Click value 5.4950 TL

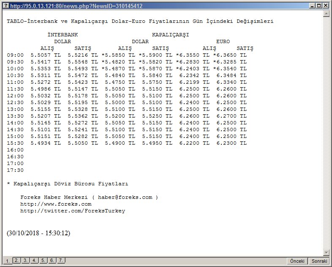click(x=157, y=143)
